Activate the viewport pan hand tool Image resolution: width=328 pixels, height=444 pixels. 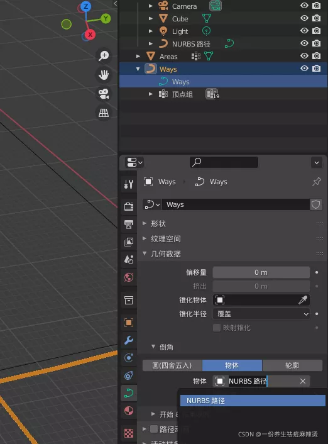[x=104, y=75]
